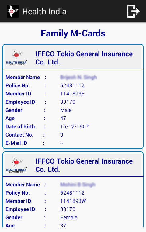Tap Member ID 1141893E value
Image resolution: width=146 pixels, height=232 pixels.
click(72, 94)
